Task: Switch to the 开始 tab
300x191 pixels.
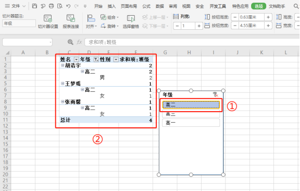Action: (98, 6)
